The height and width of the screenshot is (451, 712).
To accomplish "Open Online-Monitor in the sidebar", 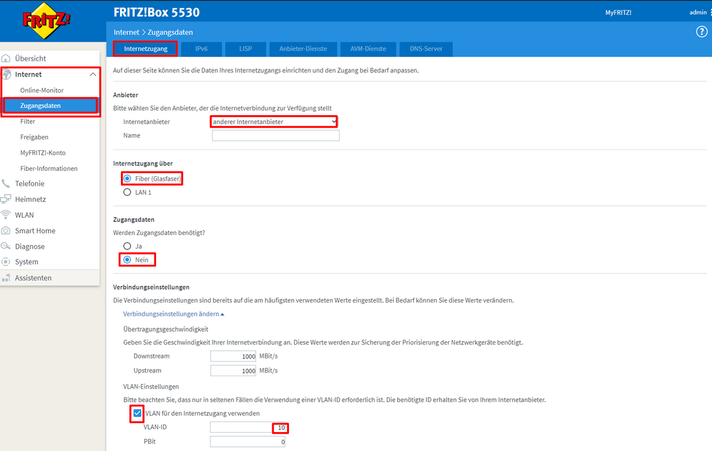I will coord(42,90).
